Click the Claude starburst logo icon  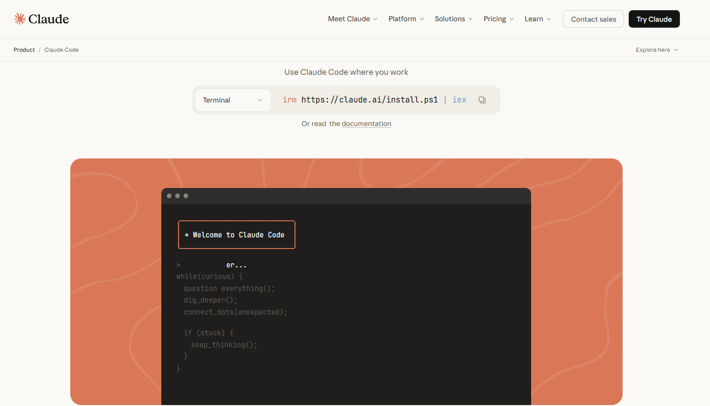20,19
